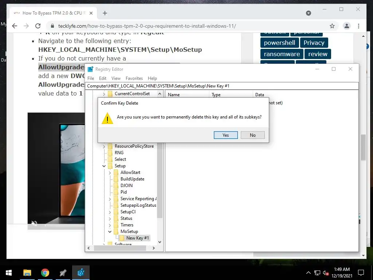
Task: Show hidden system tray icons
Action: coord(308,273)
